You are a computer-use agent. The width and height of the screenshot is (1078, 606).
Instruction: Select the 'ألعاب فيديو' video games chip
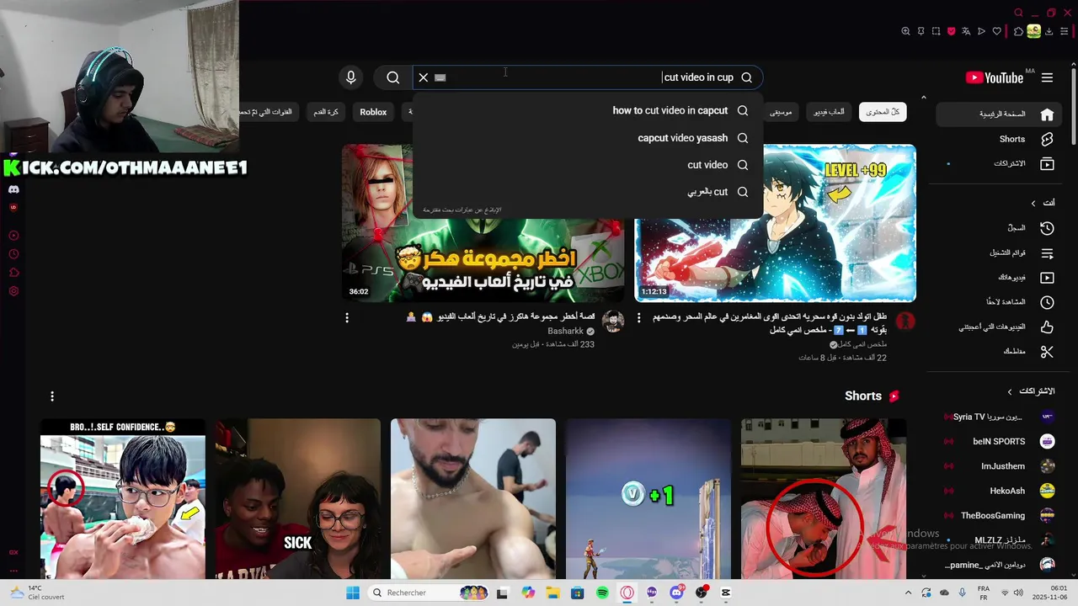click(829, 112)
